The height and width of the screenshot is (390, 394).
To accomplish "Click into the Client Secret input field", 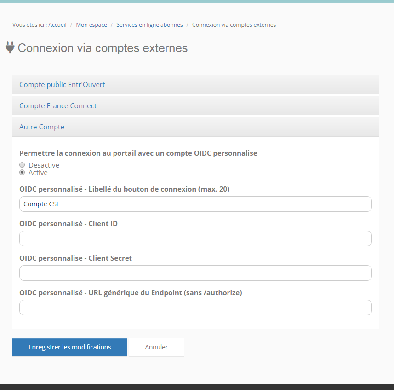I will coord(195,273).
